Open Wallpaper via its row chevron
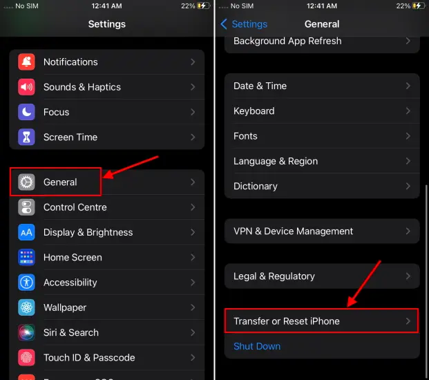429x380 pixels. pyautogui.click(x=193, y=307)
